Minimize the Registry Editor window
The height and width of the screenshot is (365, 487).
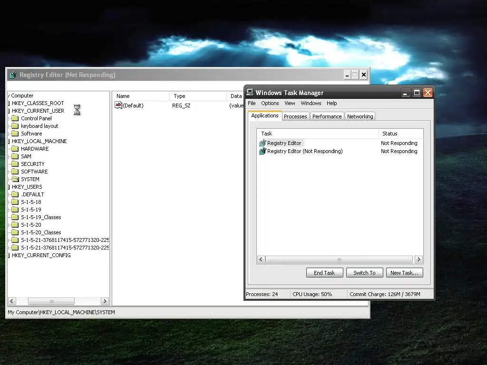(x=347, y=75)
